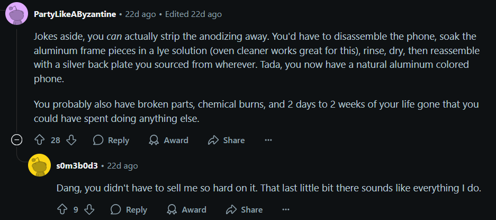Viewport: 496px width, 220px height.
Task: Downvote PartyLikeAByzantine's comment
Action: coord(72,140)
